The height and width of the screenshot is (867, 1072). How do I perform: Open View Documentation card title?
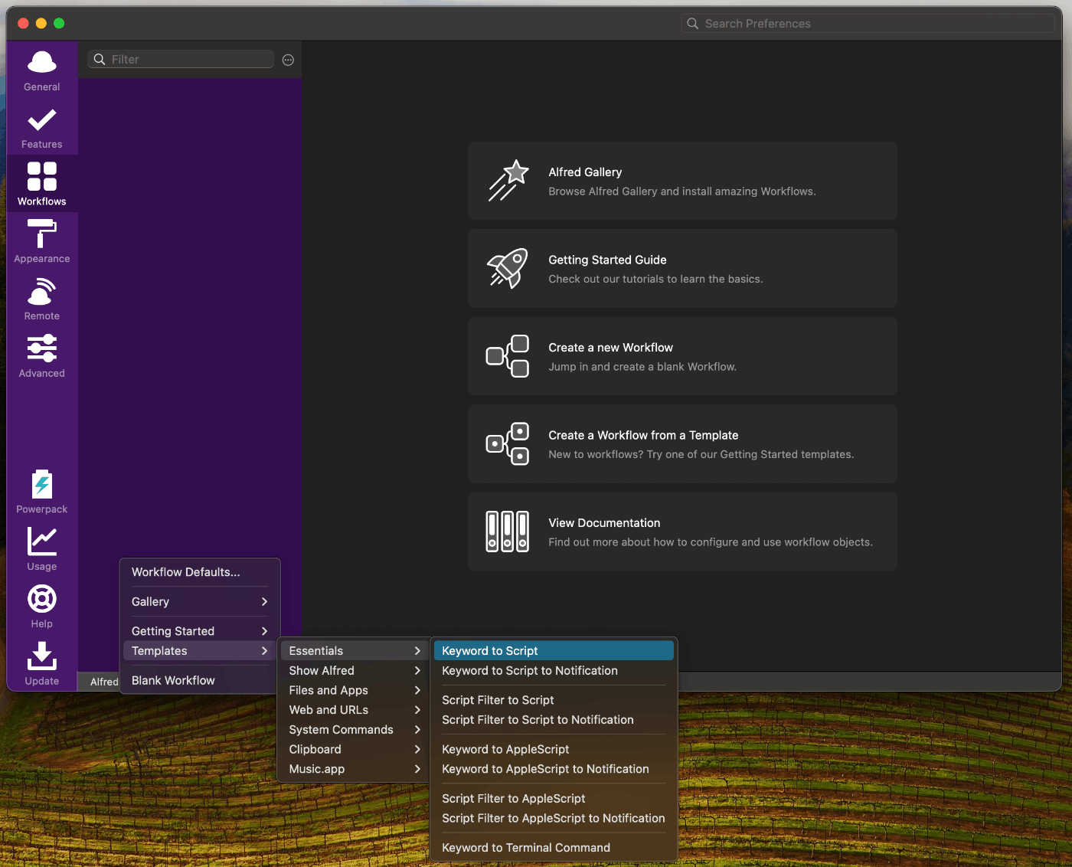coord(604,523)
